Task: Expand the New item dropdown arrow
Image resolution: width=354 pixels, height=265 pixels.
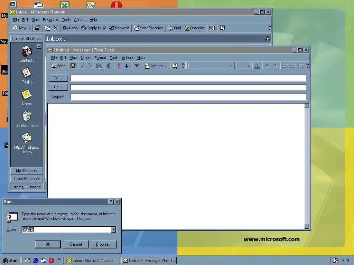Action: point(29,28)
